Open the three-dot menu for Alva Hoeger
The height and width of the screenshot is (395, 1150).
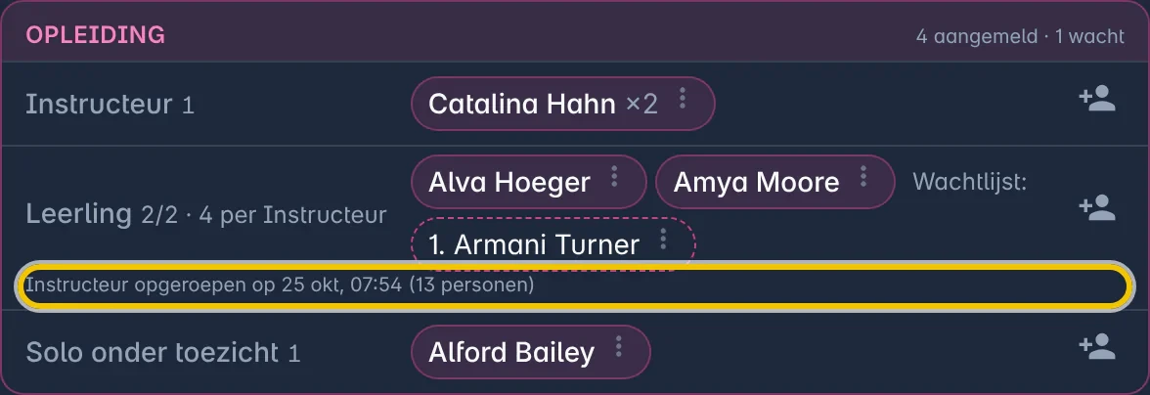[x=614, y=176]
